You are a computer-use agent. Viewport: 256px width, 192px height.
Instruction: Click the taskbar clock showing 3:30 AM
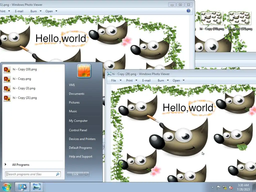tap(243, 187)
